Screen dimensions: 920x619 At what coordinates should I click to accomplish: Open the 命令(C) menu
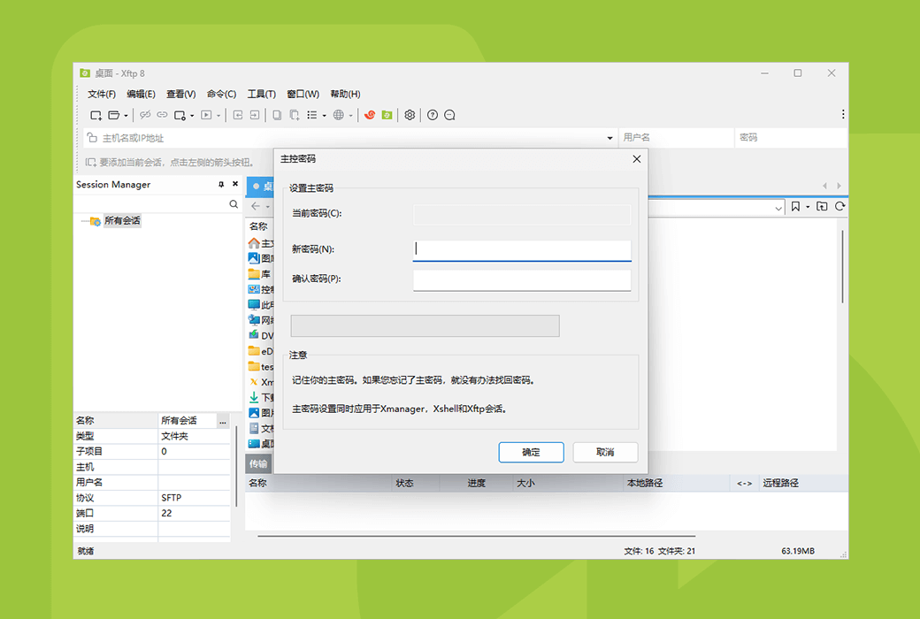click(221, 94)
